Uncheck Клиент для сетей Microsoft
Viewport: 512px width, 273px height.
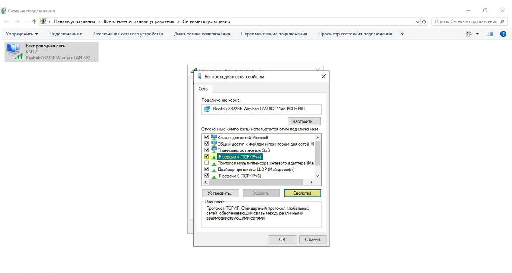click(207, 138)
